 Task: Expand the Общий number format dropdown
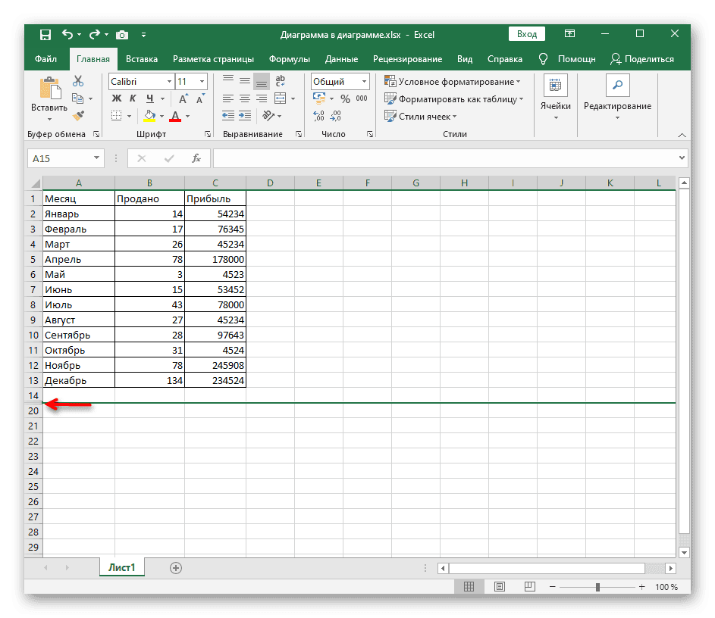(x=365, y=81)
